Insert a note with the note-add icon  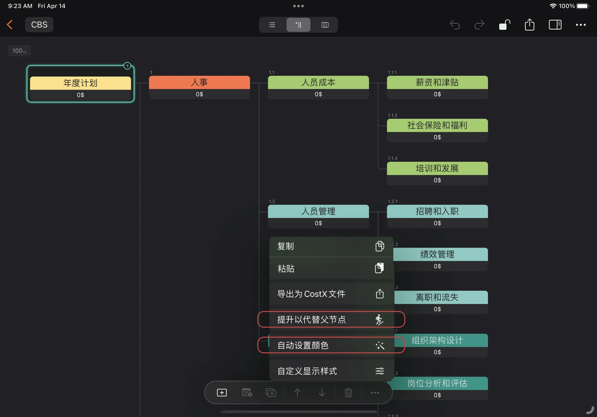tap(247, 392)
